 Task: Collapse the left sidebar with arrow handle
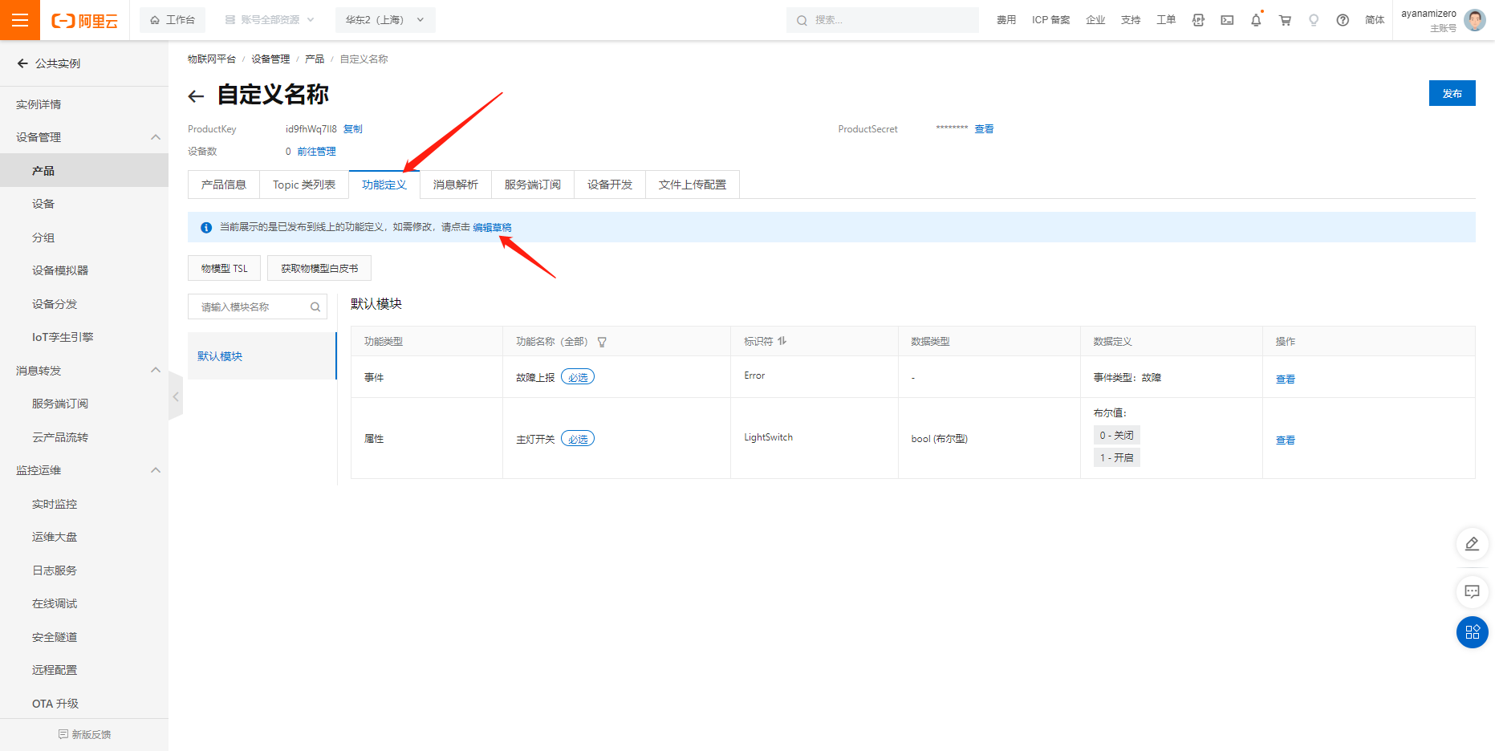176,396
